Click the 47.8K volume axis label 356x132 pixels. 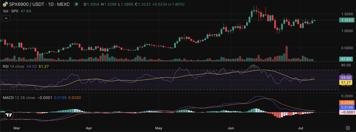[346, 59]
